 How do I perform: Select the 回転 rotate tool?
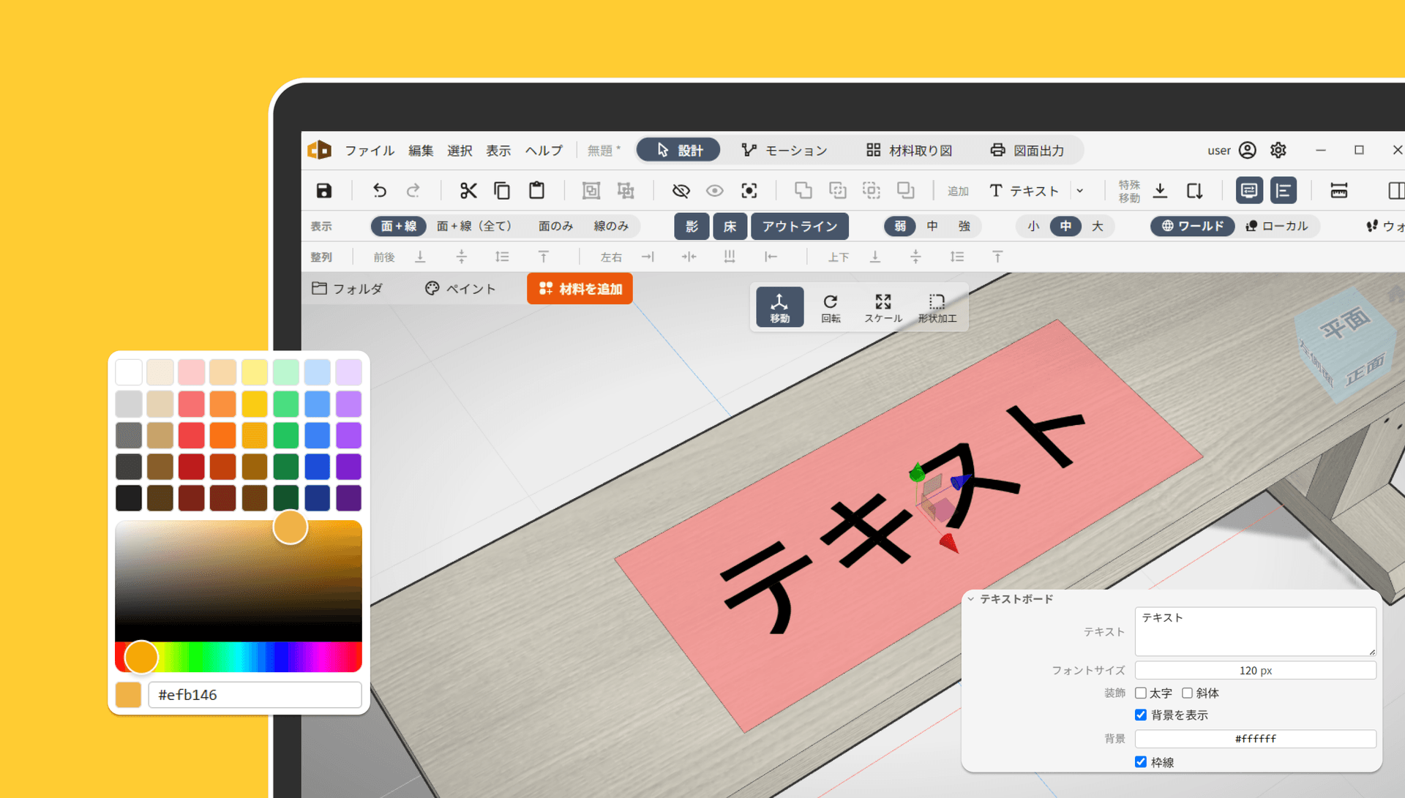831,307
